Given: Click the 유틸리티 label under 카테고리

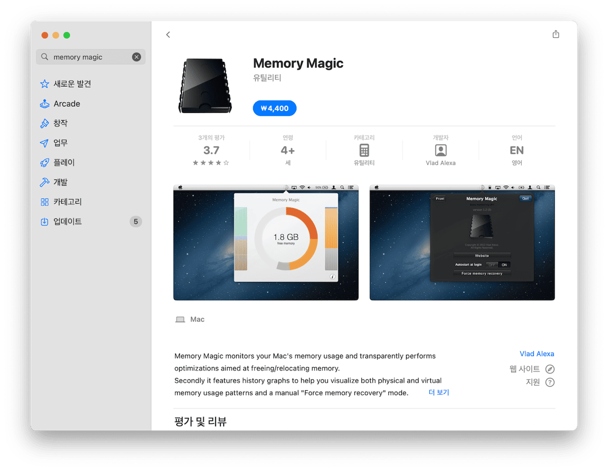Looking at the screenshot, I should (364, 163).
